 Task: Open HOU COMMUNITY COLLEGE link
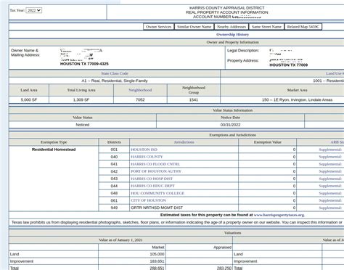coord(157,193)
